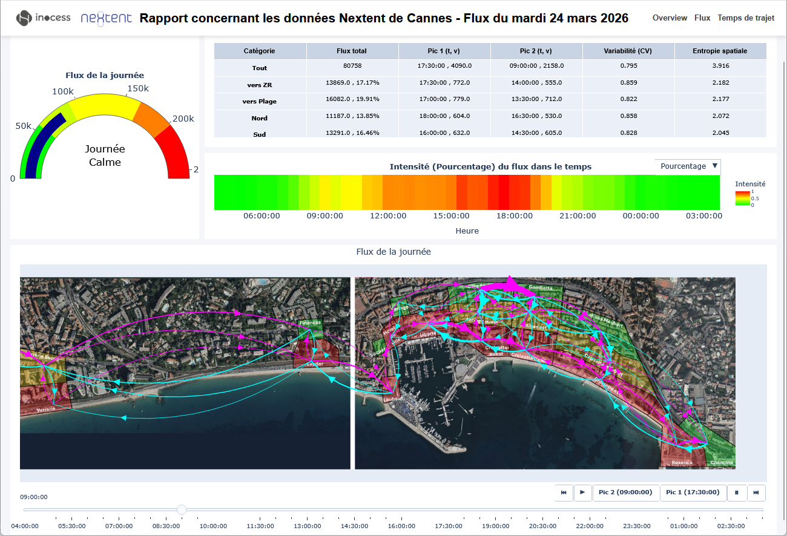Select the vers Plage category cell
The width and height of the screenshot is (787, 536).
[x=260, y=101]
